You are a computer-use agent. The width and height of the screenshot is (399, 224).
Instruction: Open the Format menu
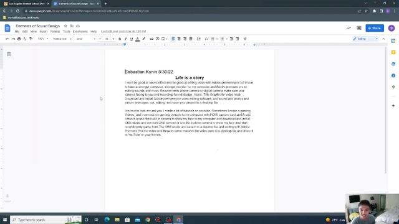[x=55, y=32]
